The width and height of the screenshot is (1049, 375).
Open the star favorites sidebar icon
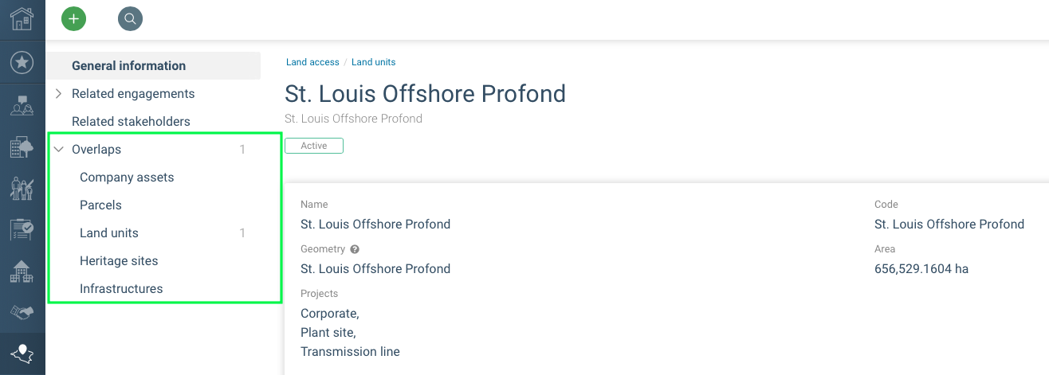[x=22, y=62]
